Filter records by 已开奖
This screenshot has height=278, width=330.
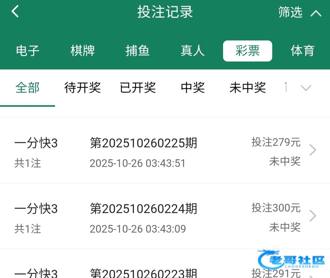pyautogui.click(x=138, y=88)
